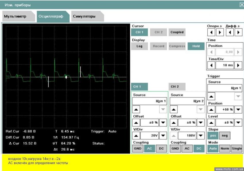Click Trigger Source down arrow
The height and width of the screenshot is (171, 244).
(238, 96)
